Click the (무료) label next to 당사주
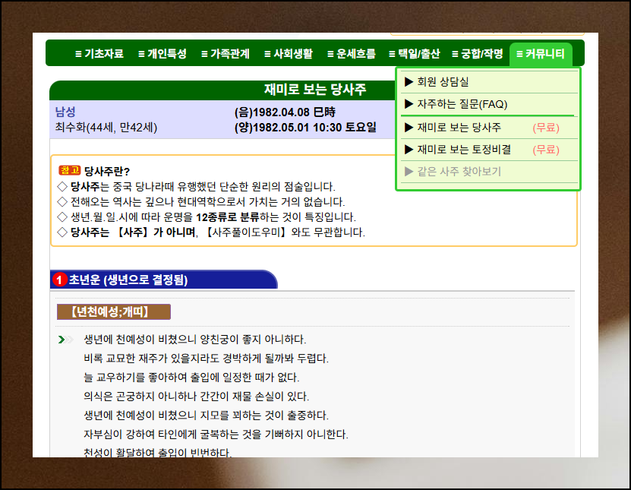 click(x=546, y=128)
